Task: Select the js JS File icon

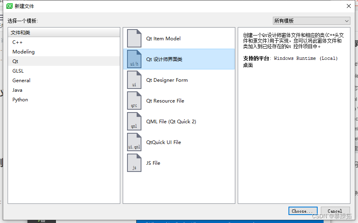Action: tap(134, 163)
